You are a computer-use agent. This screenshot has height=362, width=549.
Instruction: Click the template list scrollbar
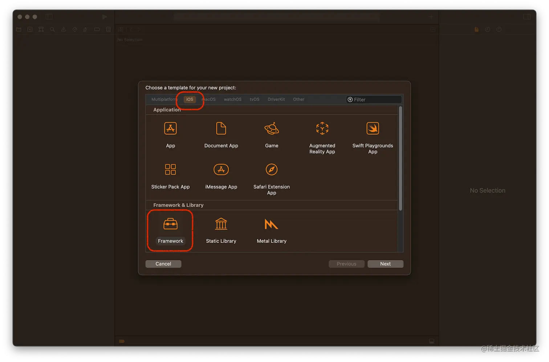(400, 158)
